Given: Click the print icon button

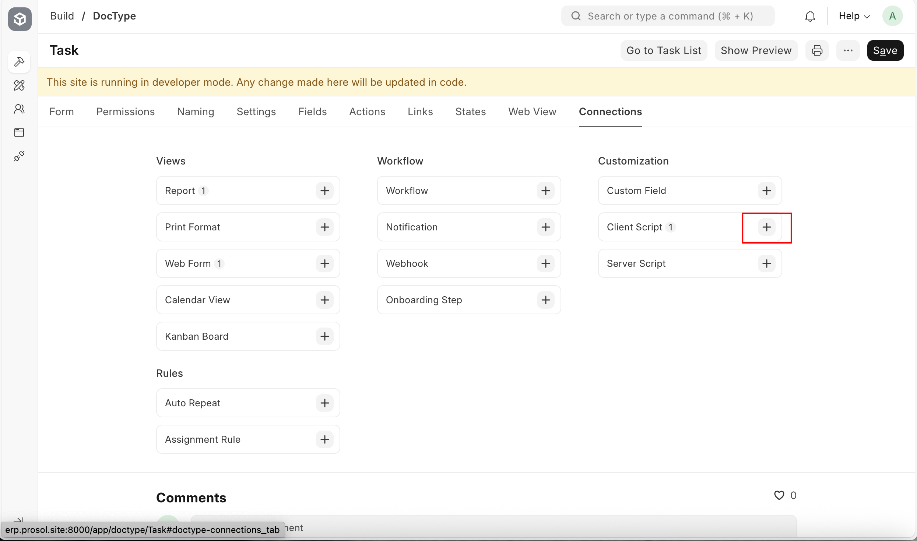Looking at the screenshot, I should coord(817,50).
